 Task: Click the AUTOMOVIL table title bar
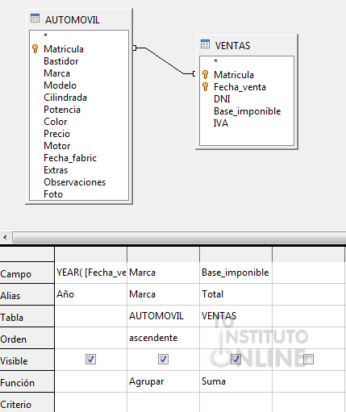pyautogui.click(x=79, y=19)
